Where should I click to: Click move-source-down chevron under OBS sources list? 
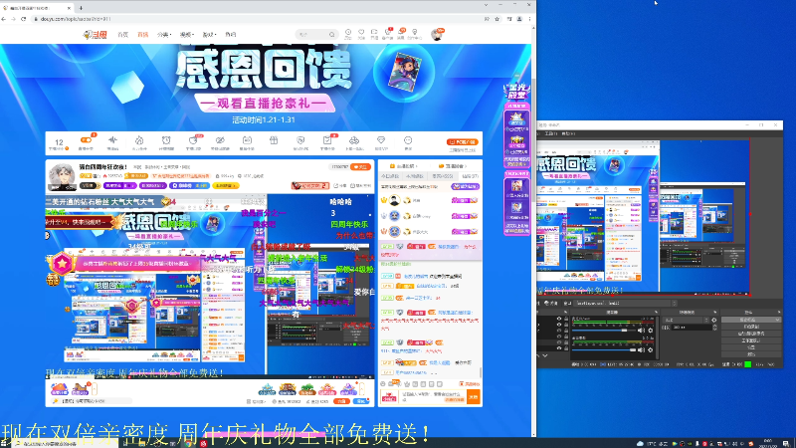pyautogui.click(x=545, y=355)
